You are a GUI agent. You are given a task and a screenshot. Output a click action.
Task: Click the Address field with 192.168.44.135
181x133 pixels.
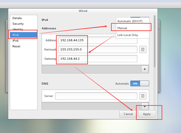pos(98,40)
